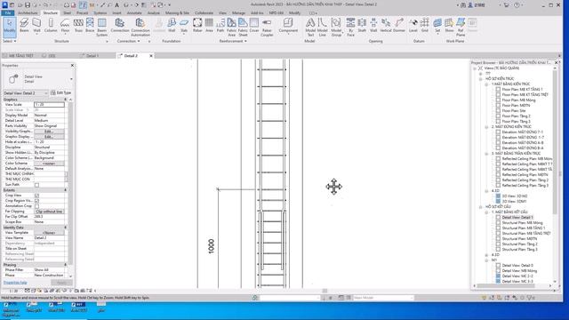This screenshot has width=569, height=320.
Task: Select Path reinforcement tool
Action: pos(220,26)
